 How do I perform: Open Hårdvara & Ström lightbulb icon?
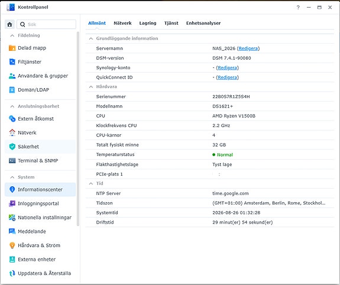tap(12, 245)
